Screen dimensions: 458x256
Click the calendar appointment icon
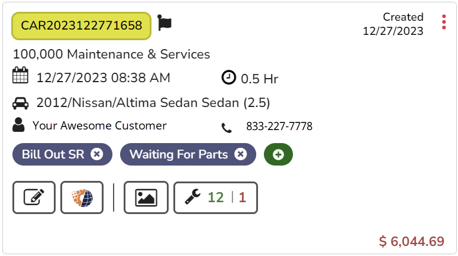[x=21, y=77]
